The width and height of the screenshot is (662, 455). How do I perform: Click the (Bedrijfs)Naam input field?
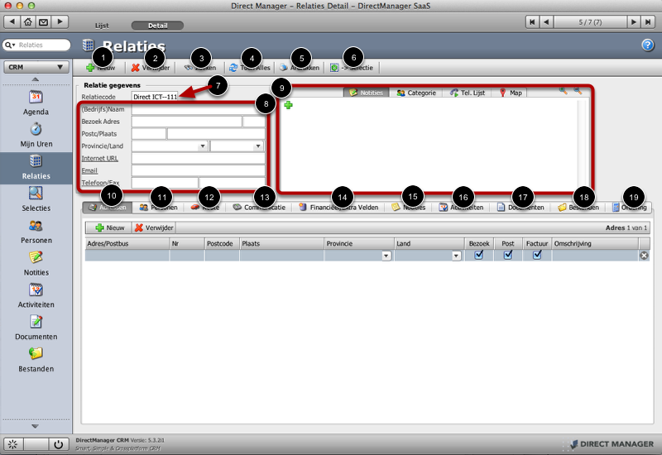pos(198,109)
